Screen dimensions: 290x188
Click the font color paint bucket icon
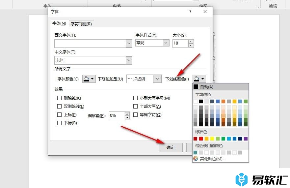coord(86,78)
